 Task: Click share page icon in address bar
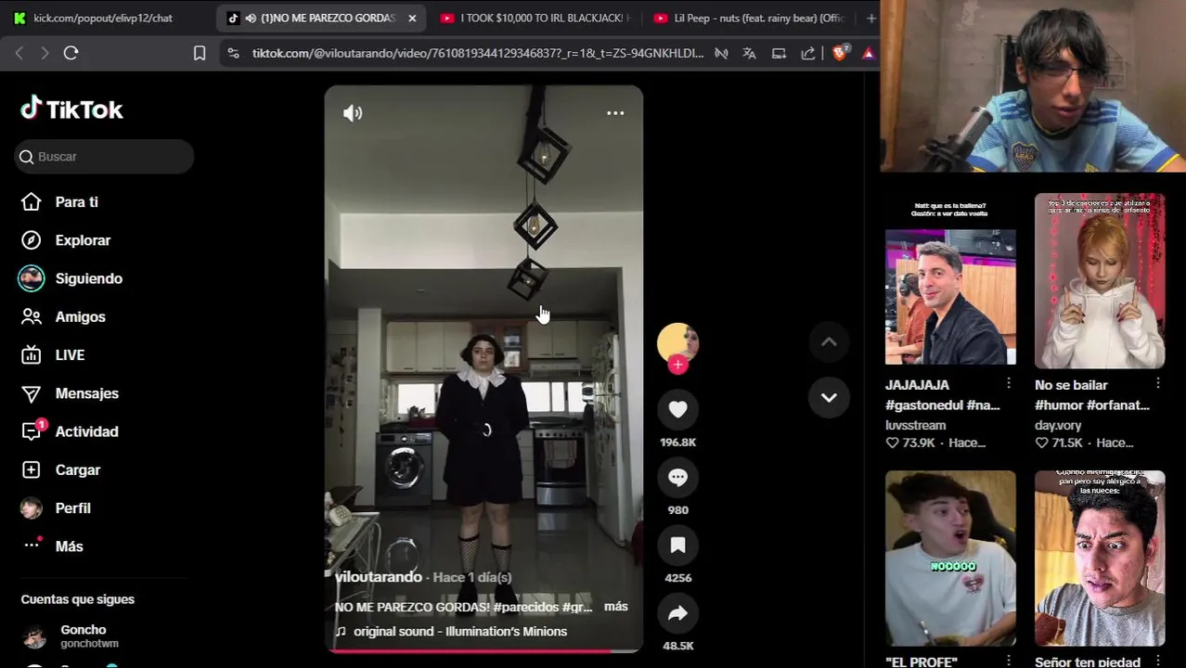click(808, 53)
